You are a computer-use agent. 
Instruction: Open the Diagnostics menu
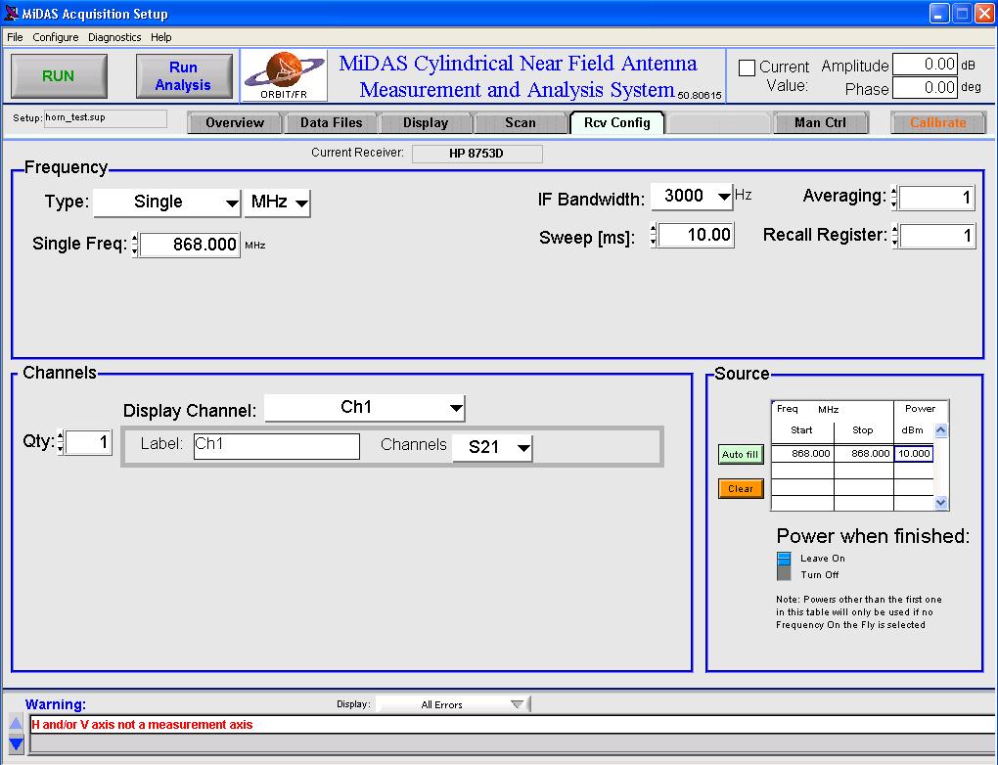coord(114,37)
